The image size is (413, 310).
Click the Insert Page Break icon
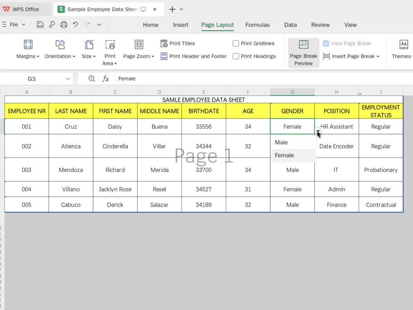[326, 56]
